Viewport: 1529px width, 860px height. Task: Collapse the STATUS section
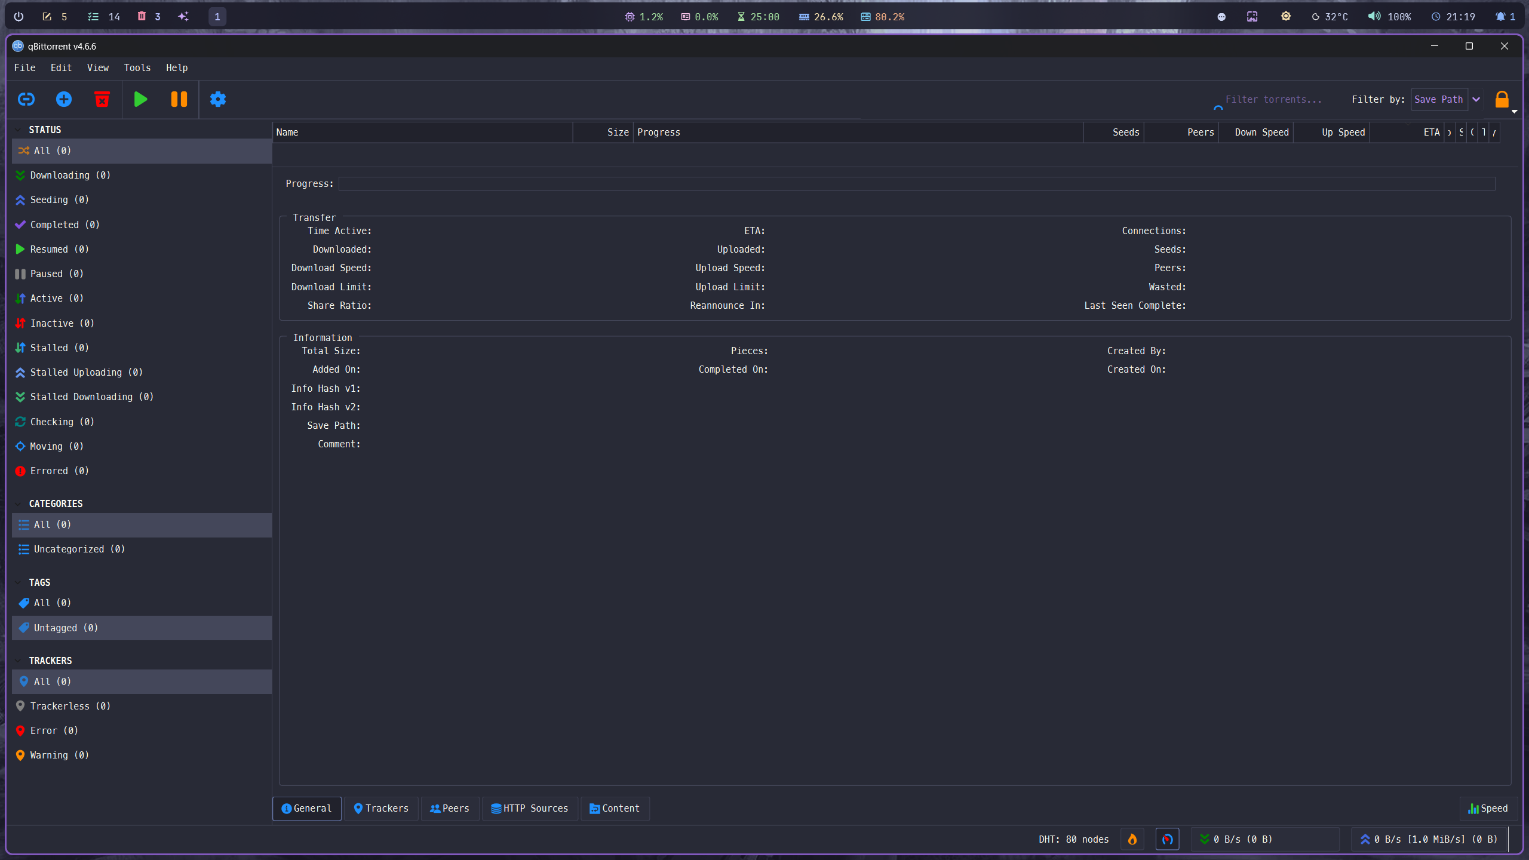pos(19,130)
